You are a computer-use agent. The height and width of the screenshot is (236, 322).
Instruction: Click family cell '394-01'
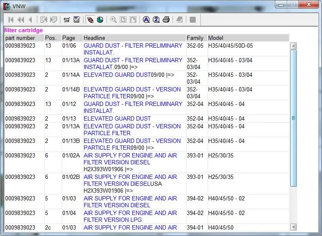195,227
